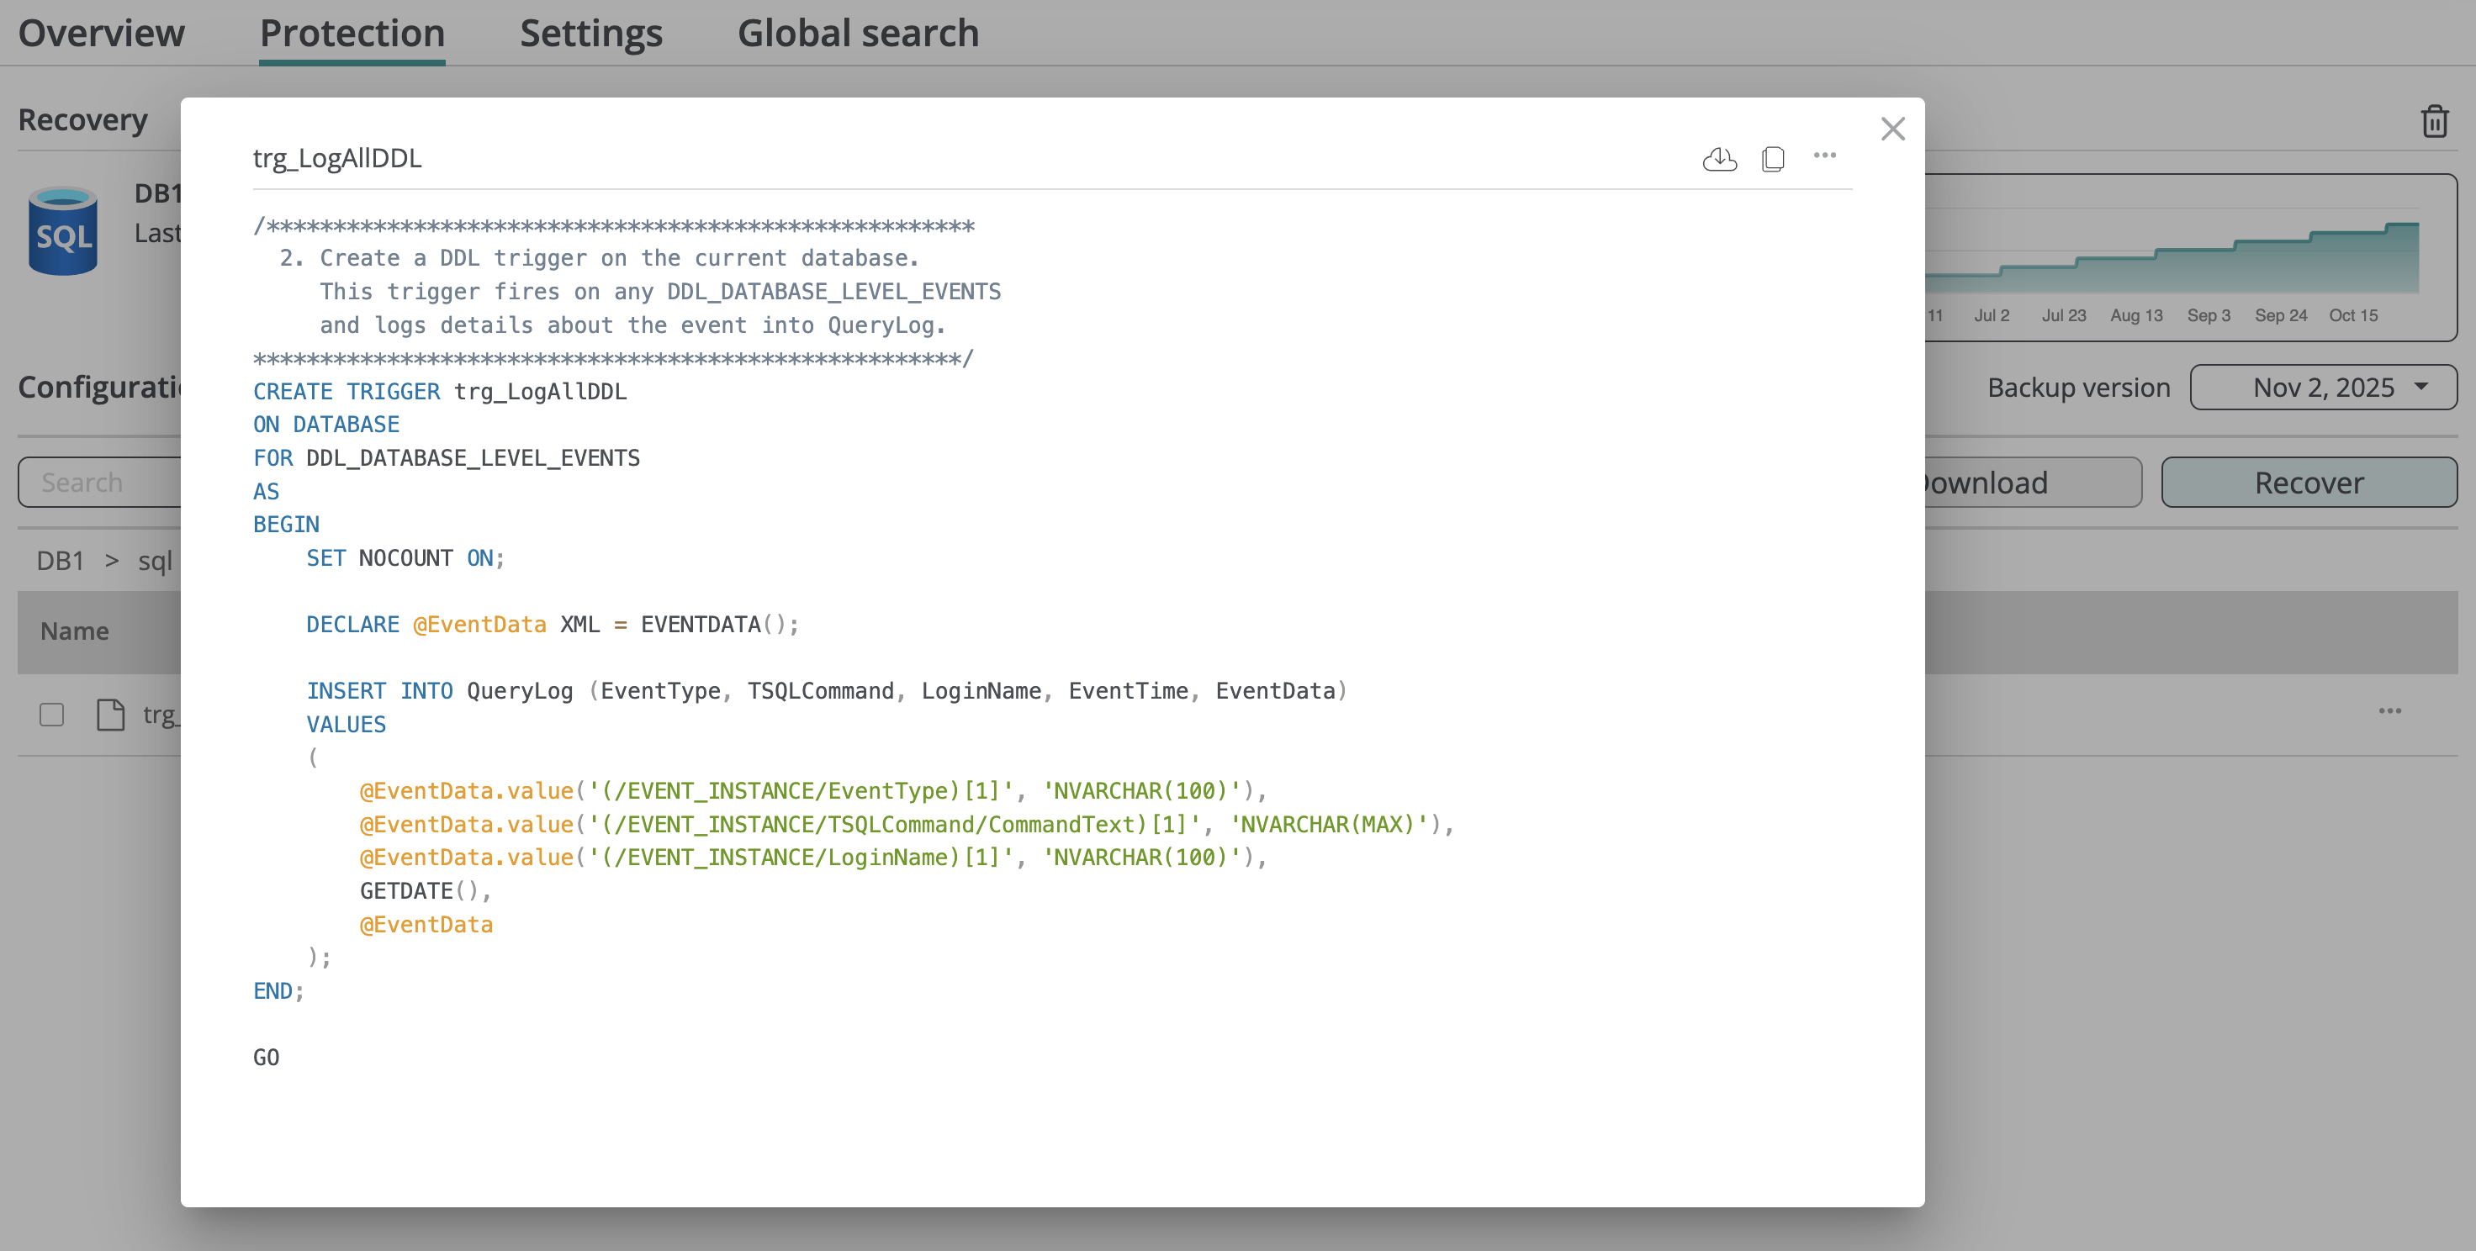Click the file icon in table row
This screenshot has width=2476, height=1251.
click(x=110, y=714)
